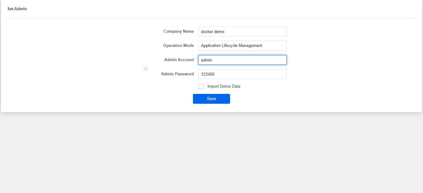The height and width of the screenshot is (193, 423).
Task: Click the Company Name field label
Action: 178,31
